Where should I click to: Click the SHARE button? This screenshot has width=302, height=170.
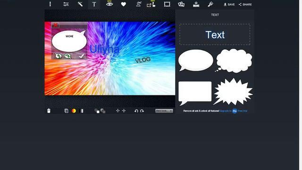(245, 4)
